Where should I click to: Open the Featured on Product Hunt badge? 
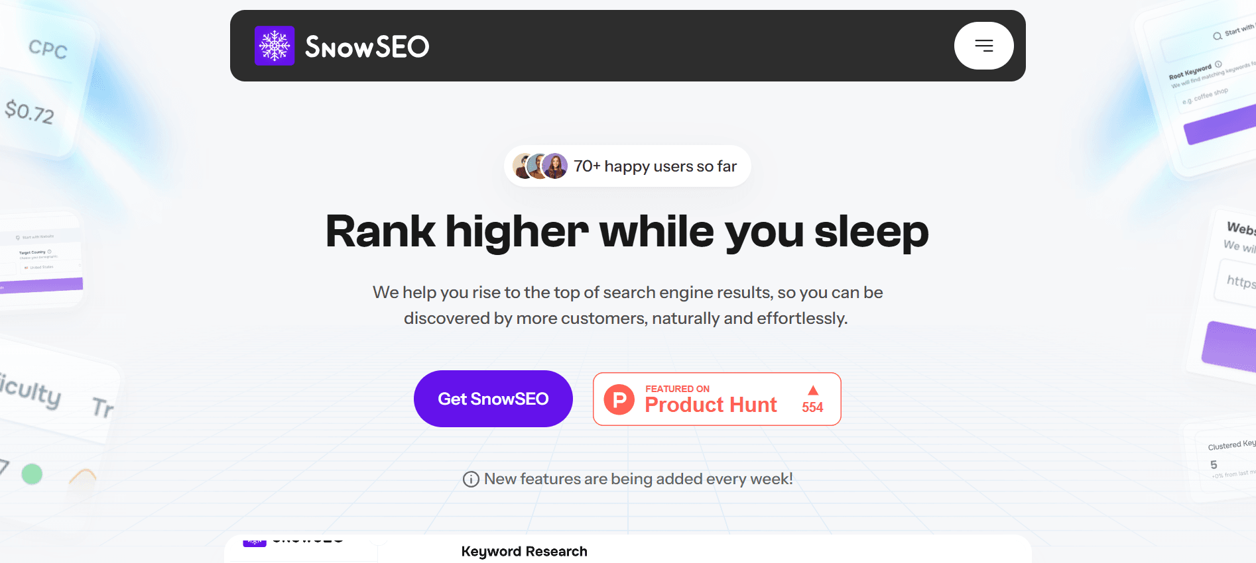[x=716, y=399]
